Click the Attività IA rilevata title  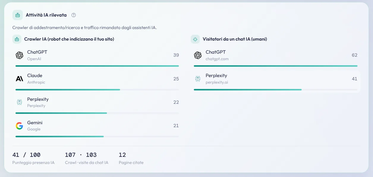click(46, 15)
